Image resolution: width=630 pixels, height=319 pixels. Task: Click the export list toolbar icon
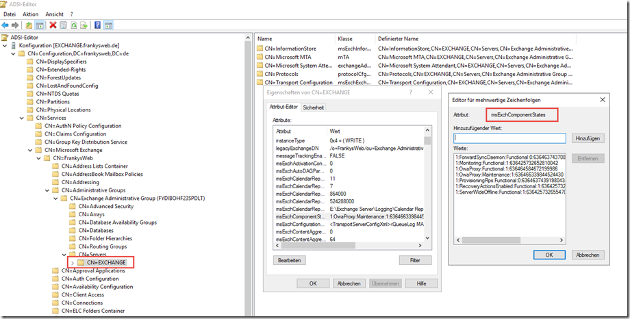[x=82, y=25]
